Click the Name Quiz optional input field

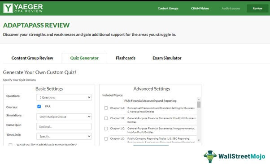pos(64,127)
